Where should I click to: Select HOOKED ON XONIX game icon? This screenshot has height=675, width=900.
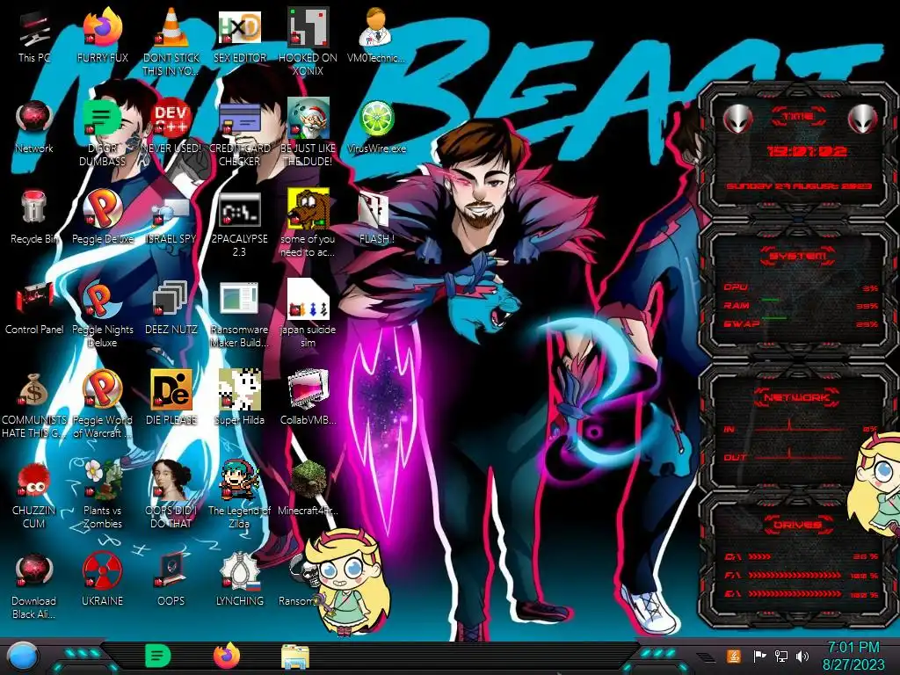308,41
